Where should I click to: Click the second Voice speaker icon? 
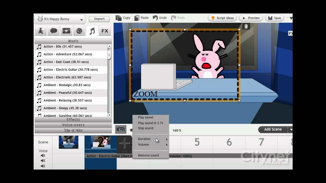[43, 161]
